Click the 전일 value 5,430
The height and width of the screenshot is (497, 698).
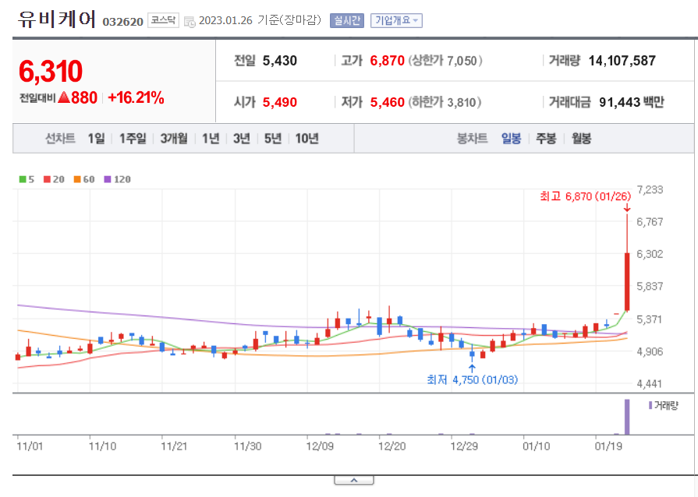pyautogui.click(x=279, y=61)
